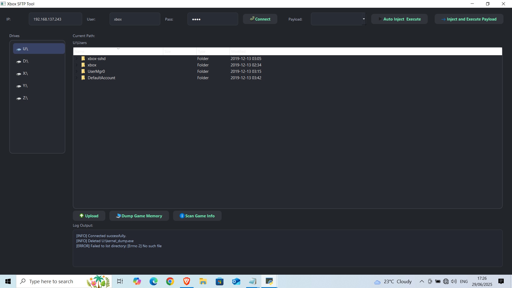Click the Upload button
Viewport: 512px width, 288px height.
click(x=89, y=216)
